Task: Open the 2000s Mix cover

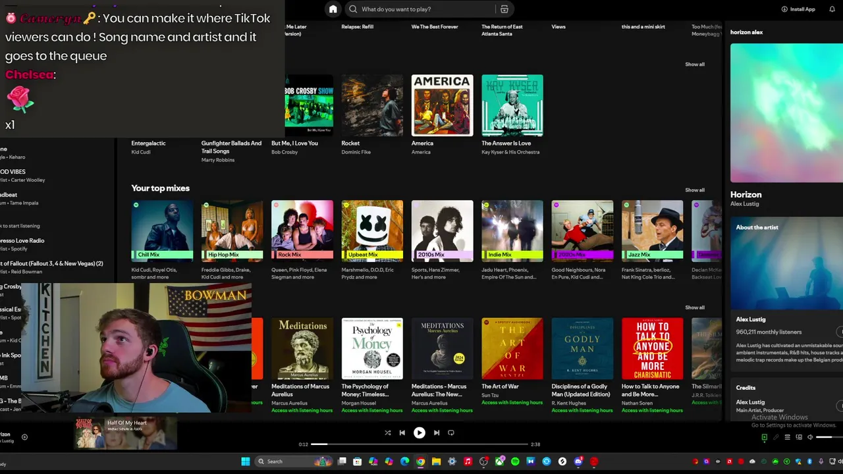Action: point(582,231)
